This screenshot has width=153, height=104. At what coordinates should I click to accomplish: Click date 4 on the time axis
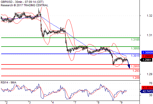pos(53,102)
